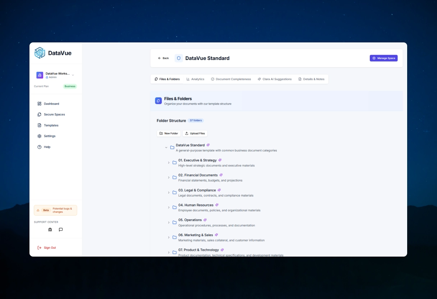Collapse the DataVue Standard root folder
Screen dimensions: 437x299
tap(166, 147)
